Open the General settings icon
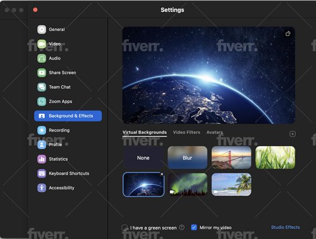This screenshot has width=316, height=239. coord(42,30)
